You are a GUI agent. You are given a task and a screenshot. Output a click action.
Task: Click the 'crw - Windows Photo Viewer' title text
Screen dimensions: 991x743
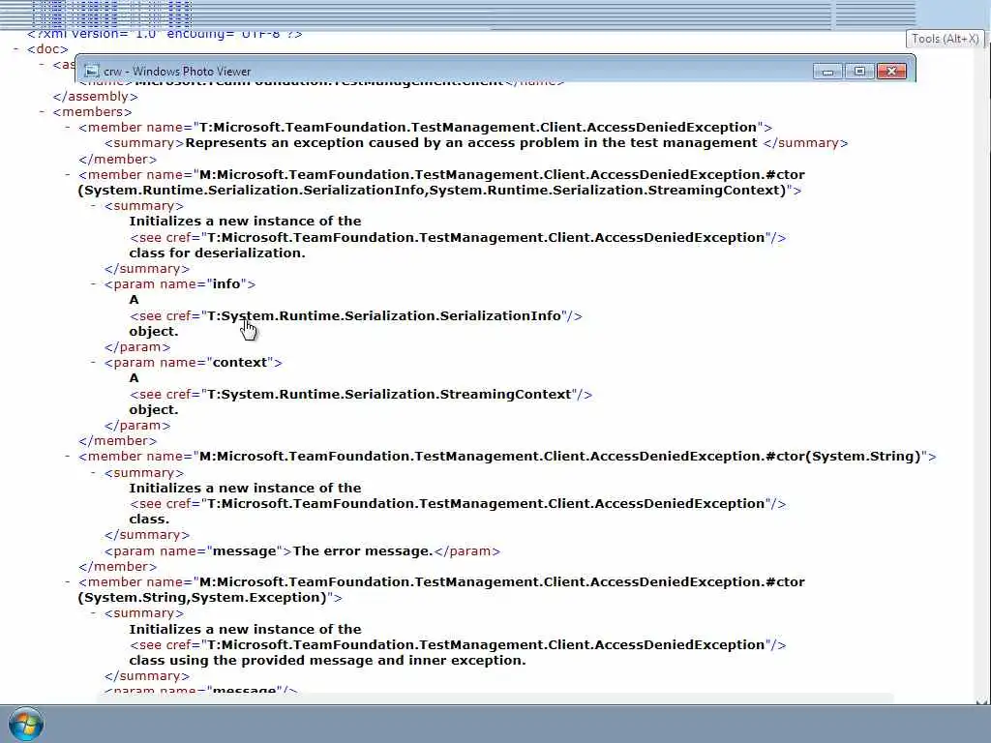tap(177, 72)
